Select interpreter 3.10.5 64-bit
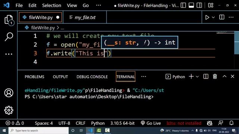The height and width of the screenshot is (134, 239). 122,123
